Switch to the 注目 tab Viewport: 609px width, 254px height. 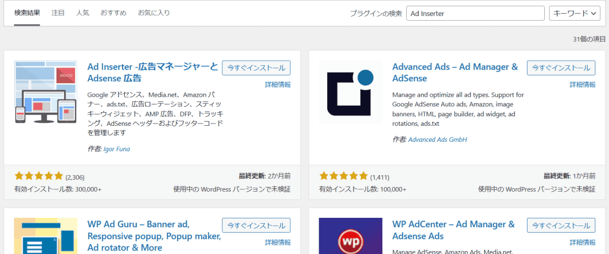[58, 12]
